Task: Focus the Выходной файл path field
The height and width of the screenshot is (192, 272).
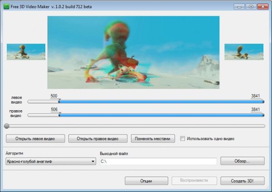Action: tap(158, 161)
